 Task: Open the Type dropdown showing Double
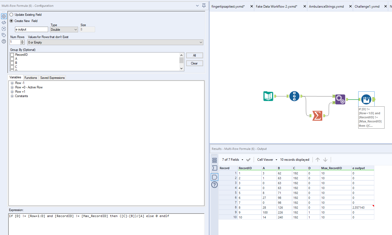click(x=64, y=30)
